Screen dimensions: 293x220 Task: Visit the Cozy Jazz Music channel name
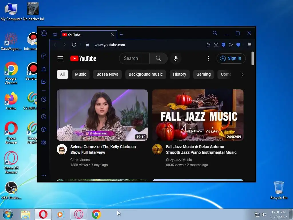(x=179, y=160)
